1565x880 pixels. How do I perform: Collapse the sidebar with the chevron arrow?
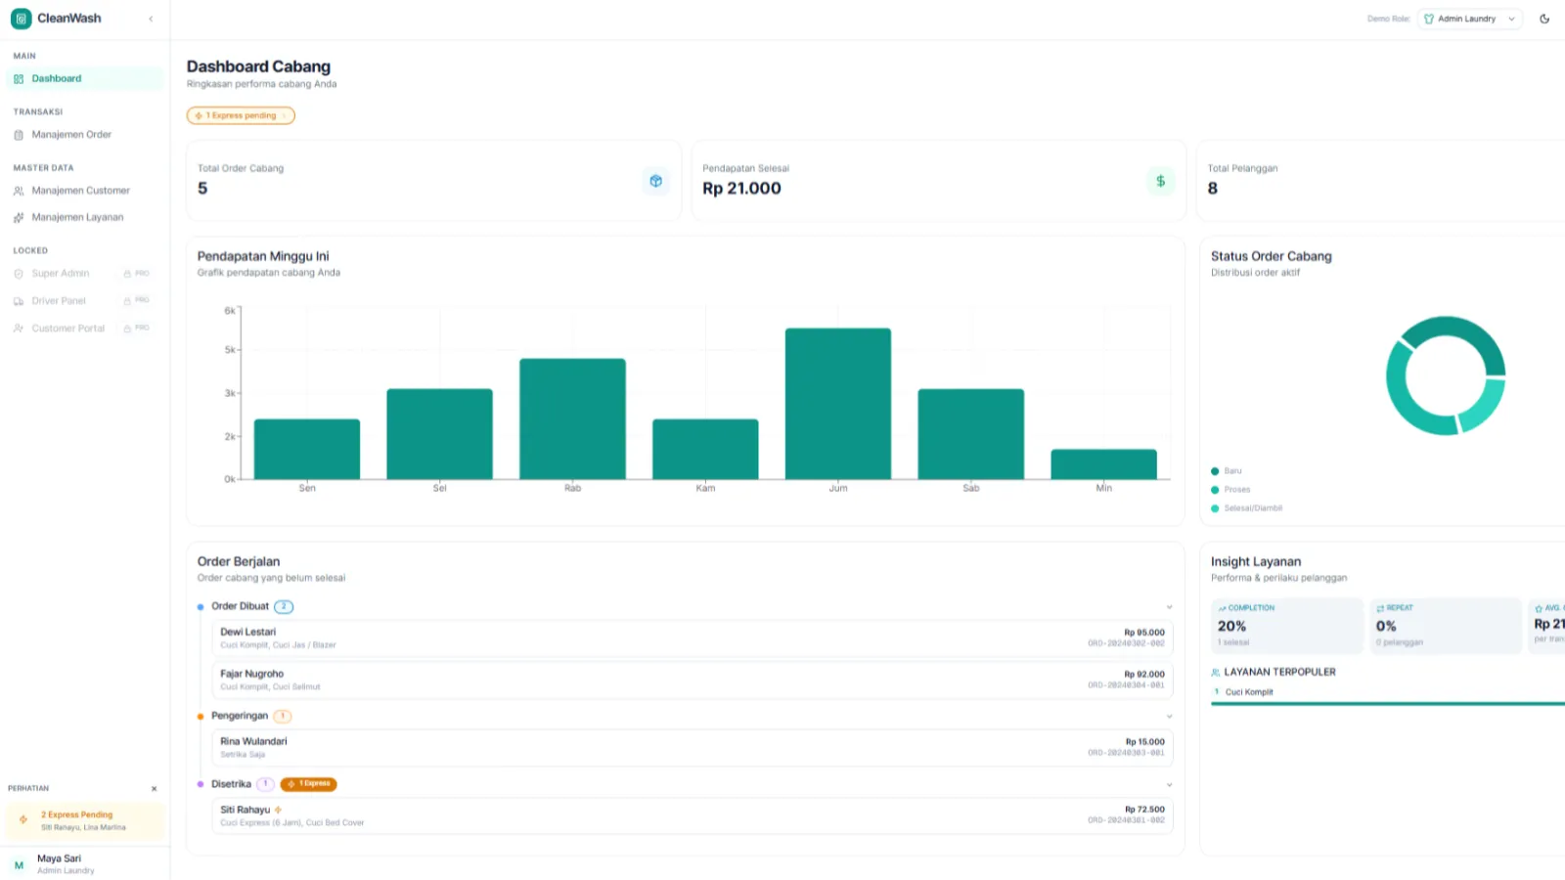[x=151, y=19]
